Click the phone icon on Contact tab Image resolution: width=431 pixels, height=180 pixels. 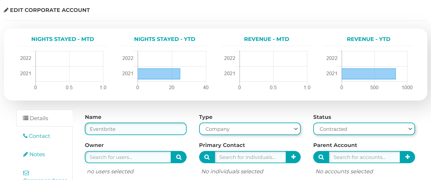point(25,136)
